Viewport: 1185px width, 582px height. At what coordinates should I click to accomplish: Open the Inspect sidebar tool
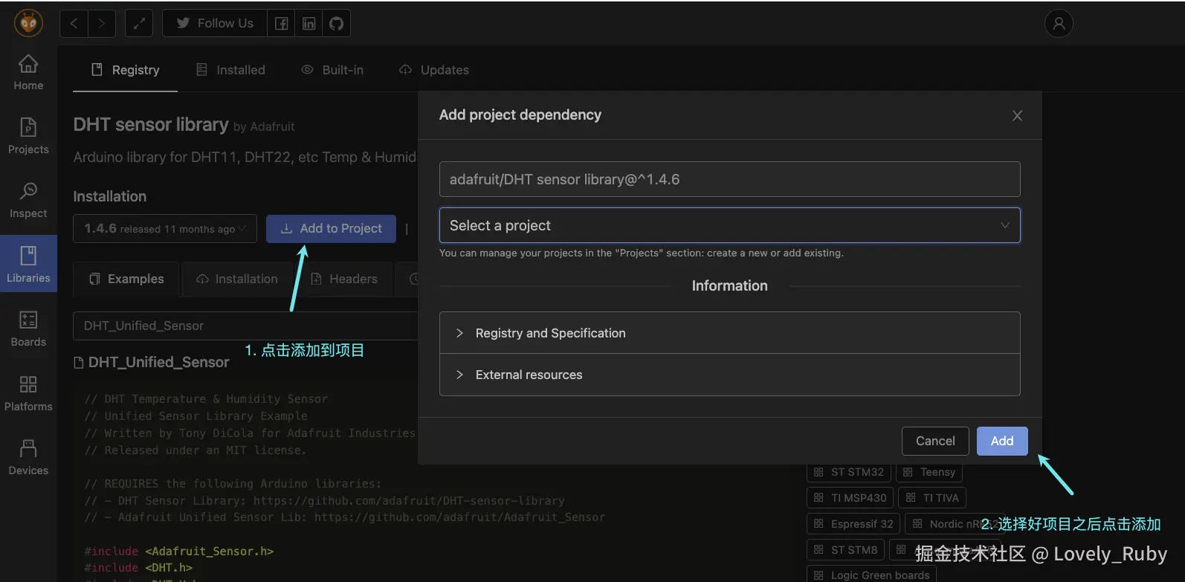[x=28, y=200]
